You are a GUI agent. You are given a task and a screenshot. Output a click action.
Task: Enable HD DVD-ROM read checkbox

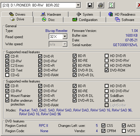pyautogui.click(x=106, y=66)
